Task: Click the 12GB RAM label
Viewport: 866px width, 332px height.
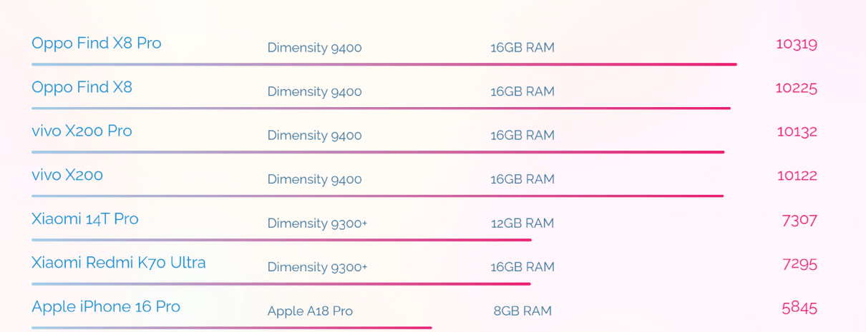Action: [522, 223]
